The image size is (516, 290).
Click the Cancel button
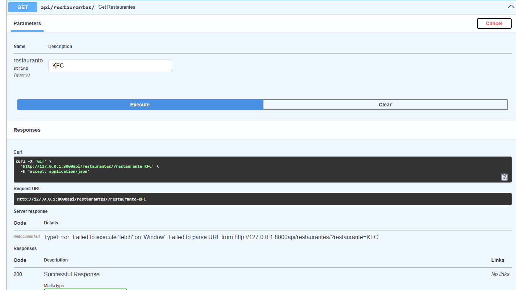(x=494, y=23)
